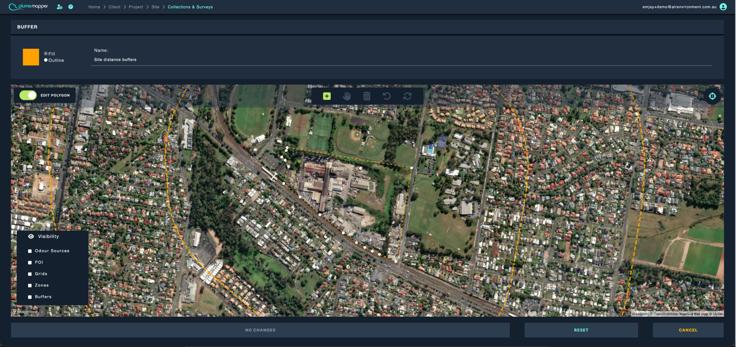
Task: Open Collections & Surveys breadcrumb
Action: (x=190, y=7)
